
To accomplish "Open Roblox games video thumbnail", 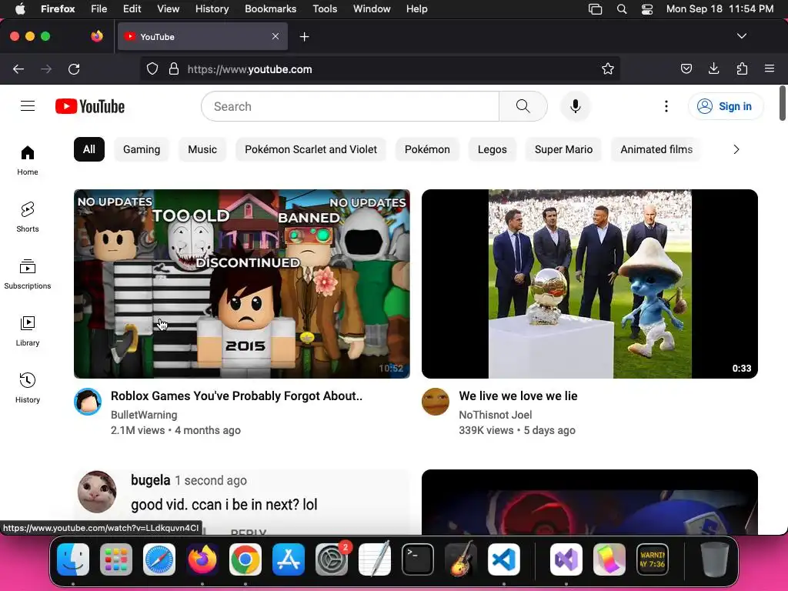I will coord(242,283).
